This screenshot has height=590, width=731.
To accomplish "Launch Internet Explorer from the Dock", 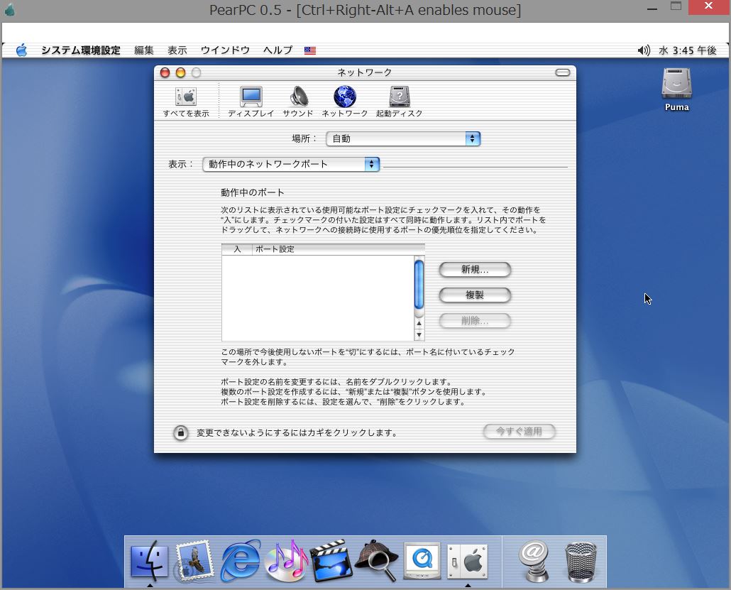I will pos(240,560).
